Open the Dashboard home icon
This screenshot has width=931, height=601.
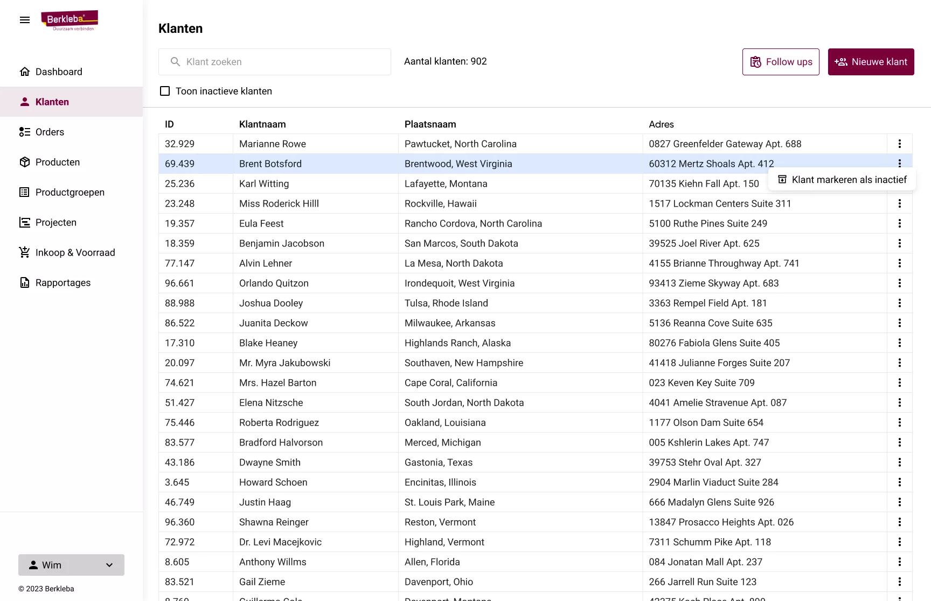click(24, 72)
